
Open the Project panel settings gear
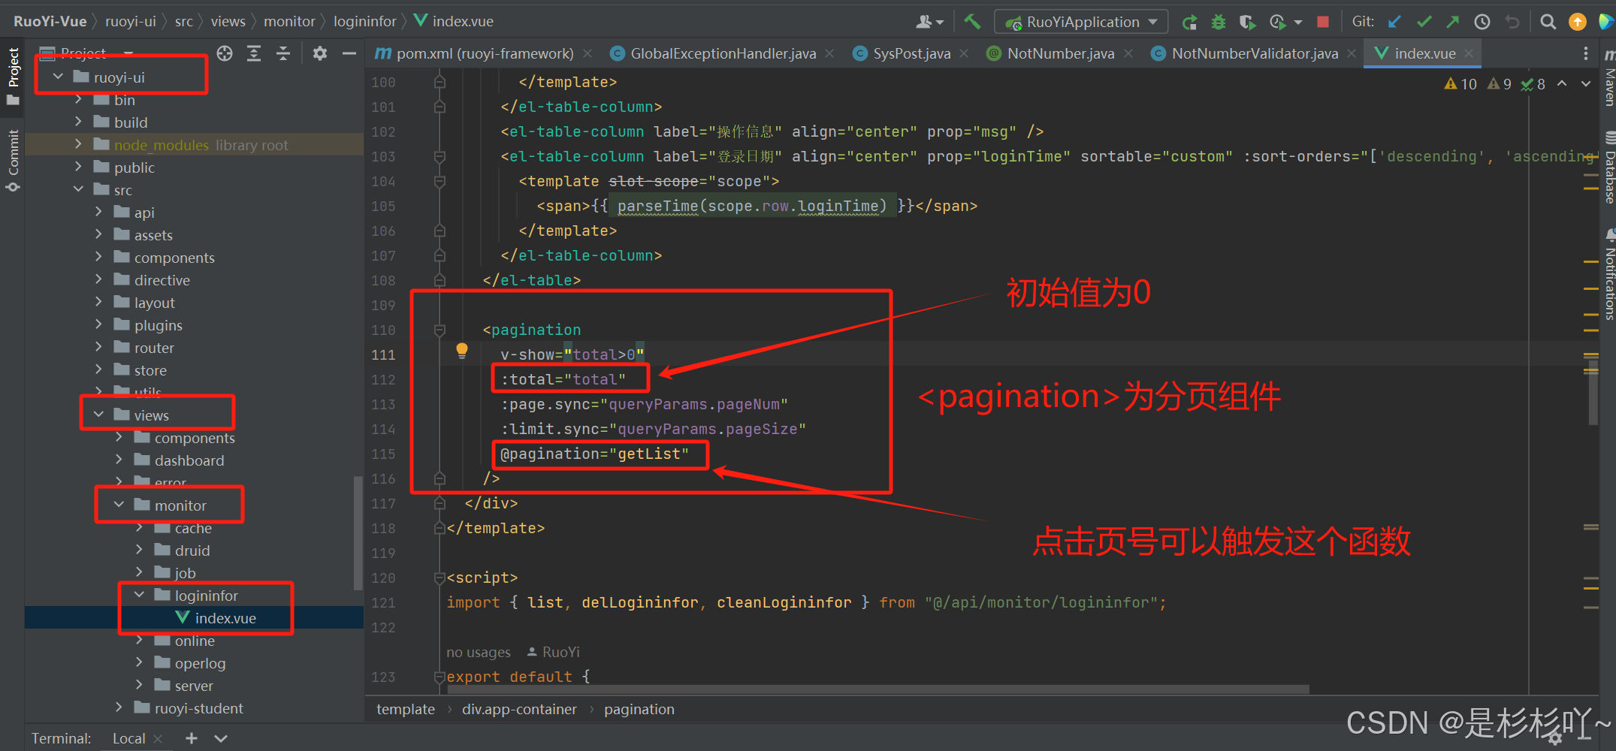pyautogui.click(x=320, y=53)
